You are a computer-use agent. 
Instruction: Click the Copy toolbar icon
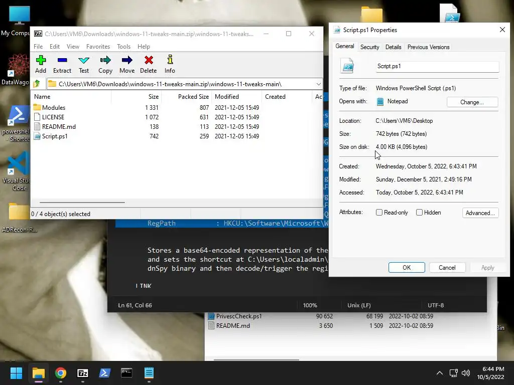[x=105, y=60]
